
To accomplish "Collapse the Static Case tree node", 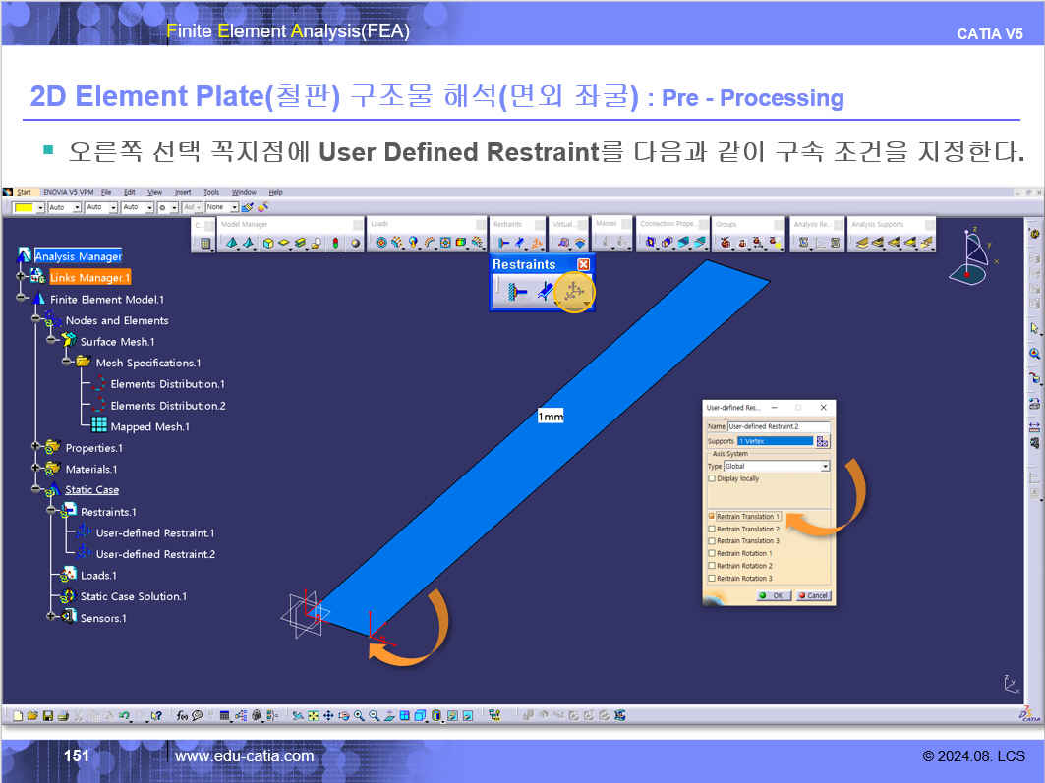I will click(x=36, y=489).
